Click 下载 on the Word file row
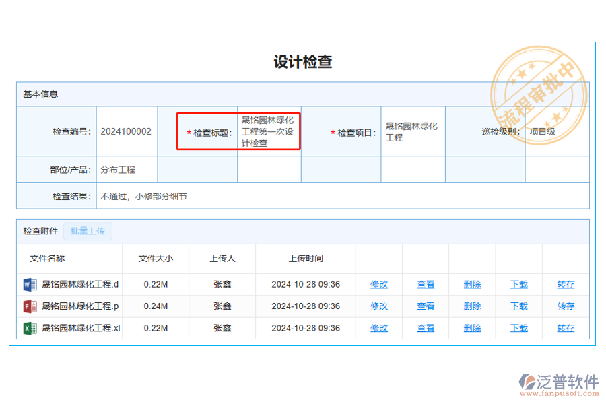606x404 pixels. (518, 284)
